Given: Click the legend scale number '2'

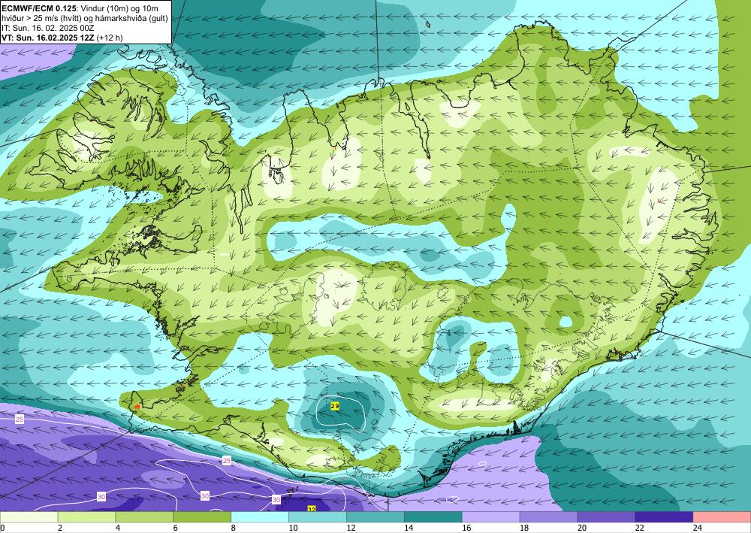Looking at the screenshot, I should [60, 528].
